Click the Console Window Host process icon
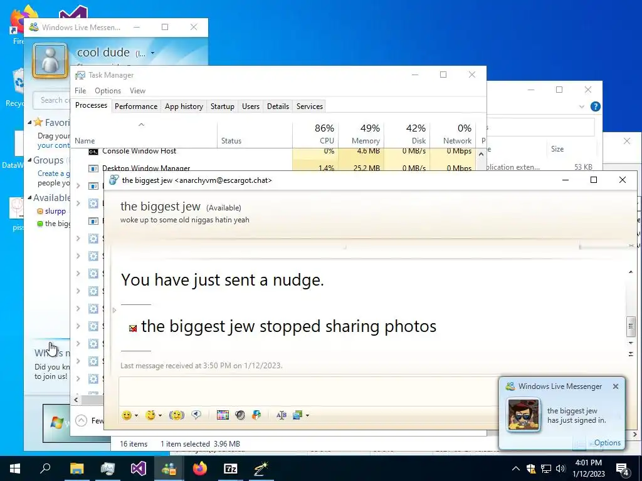The height and width of the screenshot is (481, 642). tap(93, 152)
